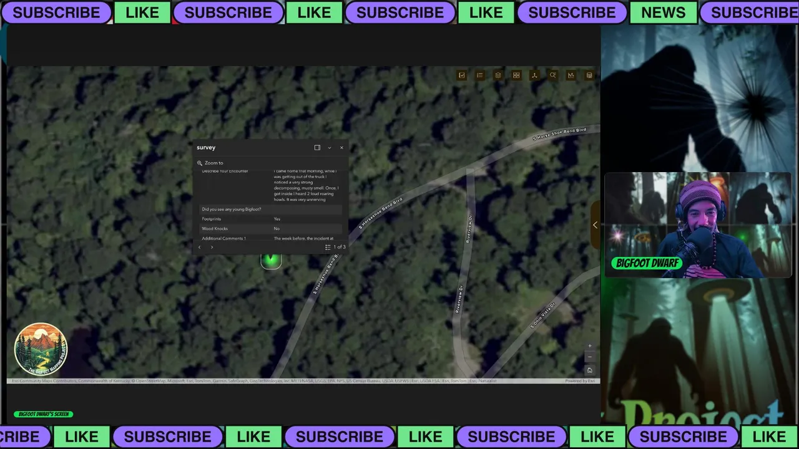The image size is (799, 449).
Task: Click the survey popup title
Action: (x=206, y=148)
